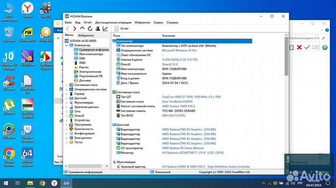Screen dimensions: 336x188
Task: Open the Сервис menu
Action: (x=158, y=22)
